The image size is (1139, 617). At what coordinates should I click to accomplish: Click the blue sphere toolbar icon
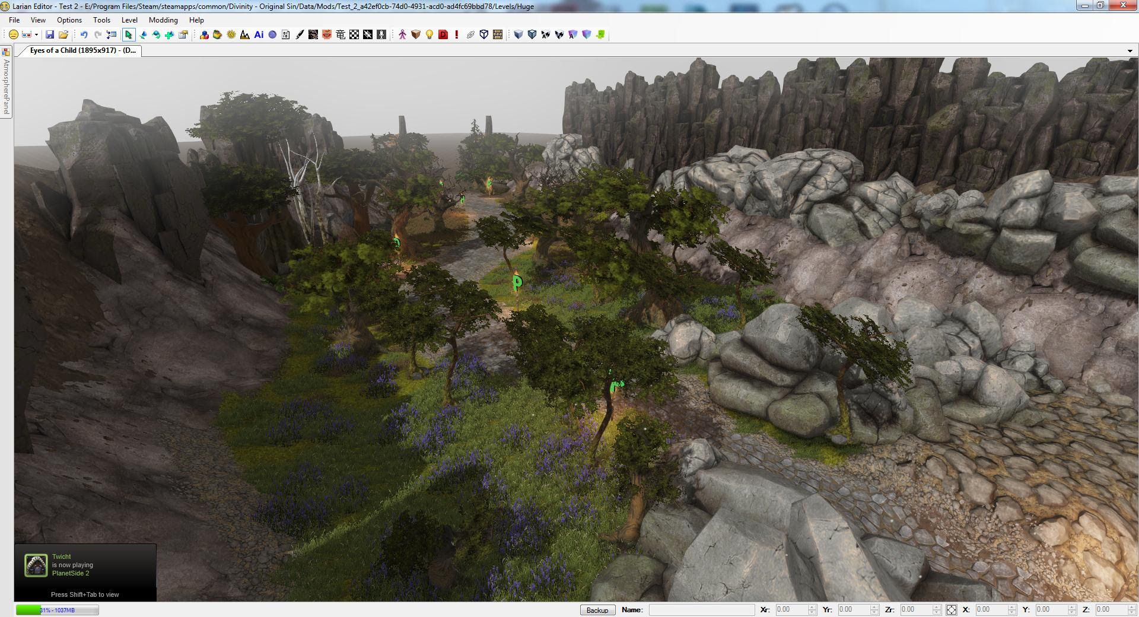272,35
